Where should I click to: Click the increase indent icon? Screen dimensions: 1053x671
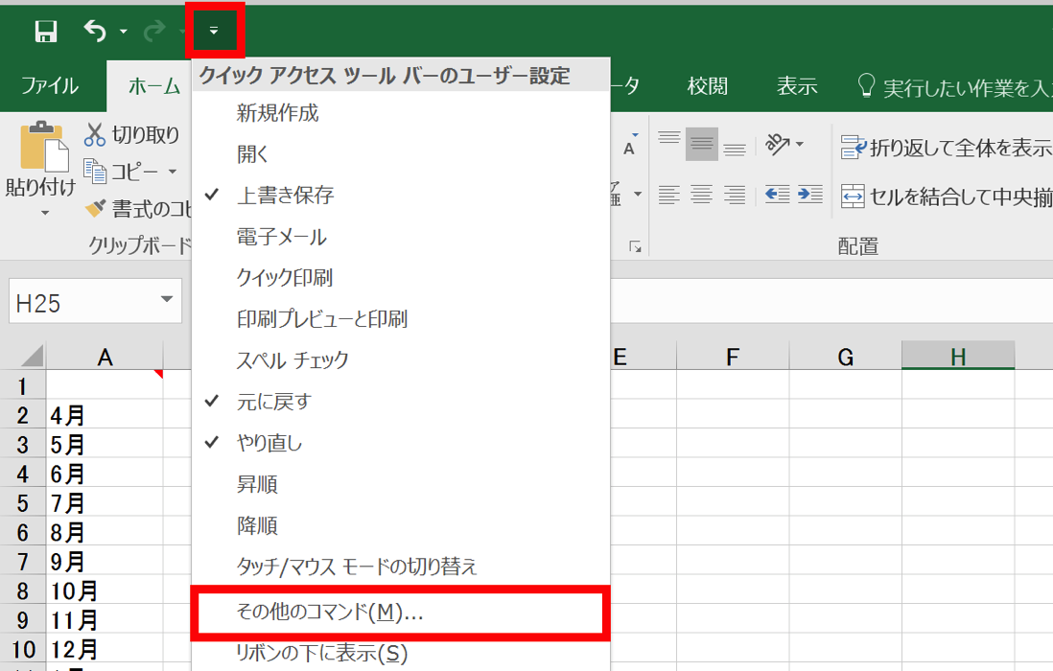click(x=810, y=196)
